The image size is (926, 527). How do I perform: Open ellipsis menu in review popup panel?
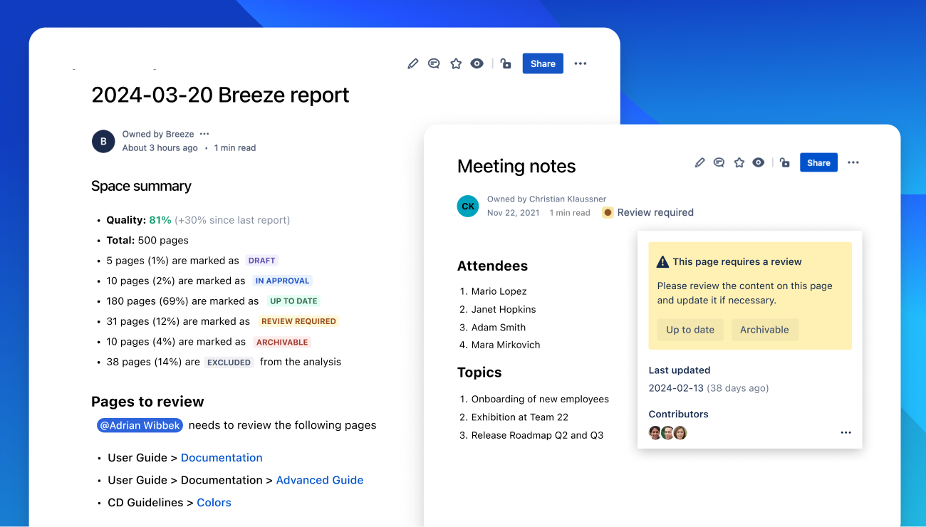(x=846, y=433)
